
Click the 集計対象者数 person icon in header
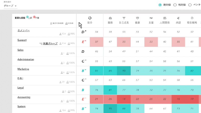click(51, 23)
